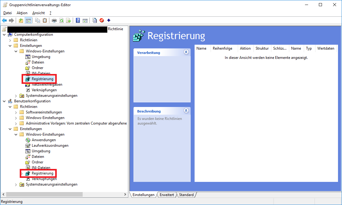Viewport: 342px width, 205px height.
Task: Collapse the Beschreibung panel
Action: click(186, 111)
